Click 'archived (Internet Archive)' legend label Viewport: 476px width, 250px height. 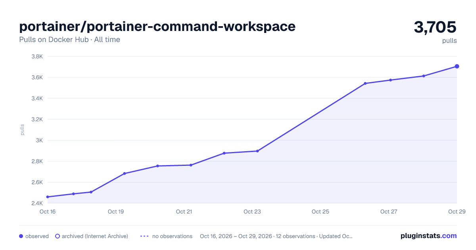tap(95, 236)
